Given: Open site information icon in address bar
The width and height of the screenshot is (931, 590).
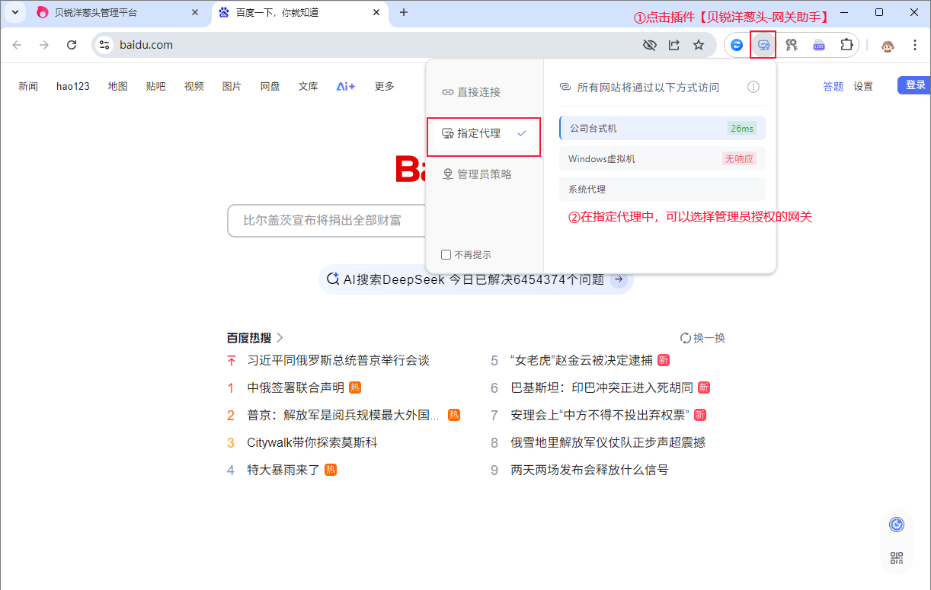Looking at the screenshot, I should pyautogui.click(x=104, y=45).
